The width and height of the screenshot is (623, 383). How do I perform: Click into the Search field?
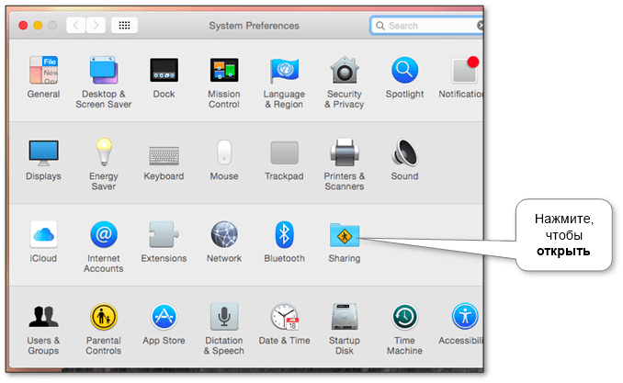[426, 26]
